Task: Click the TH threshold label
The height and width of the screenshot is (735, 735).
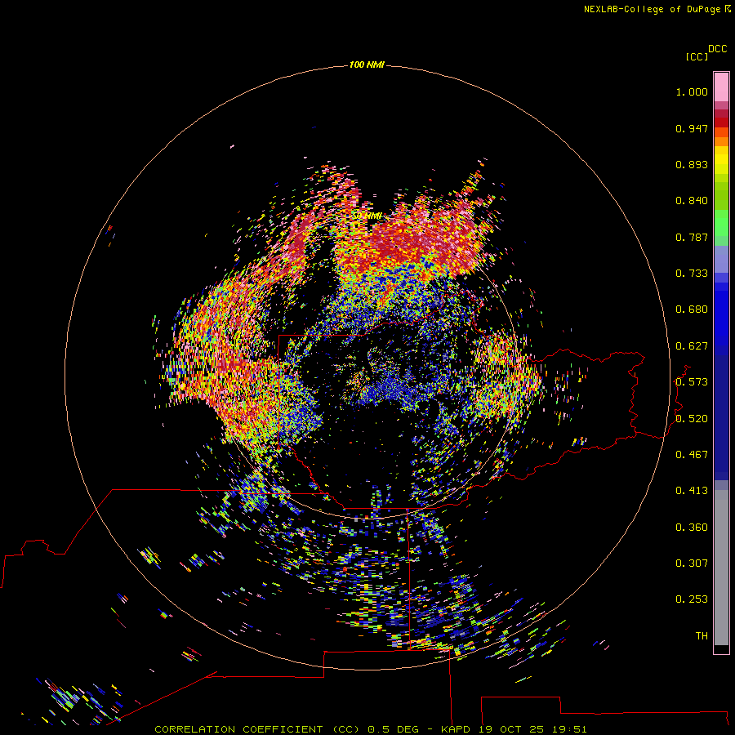Action: coord(702,636)
